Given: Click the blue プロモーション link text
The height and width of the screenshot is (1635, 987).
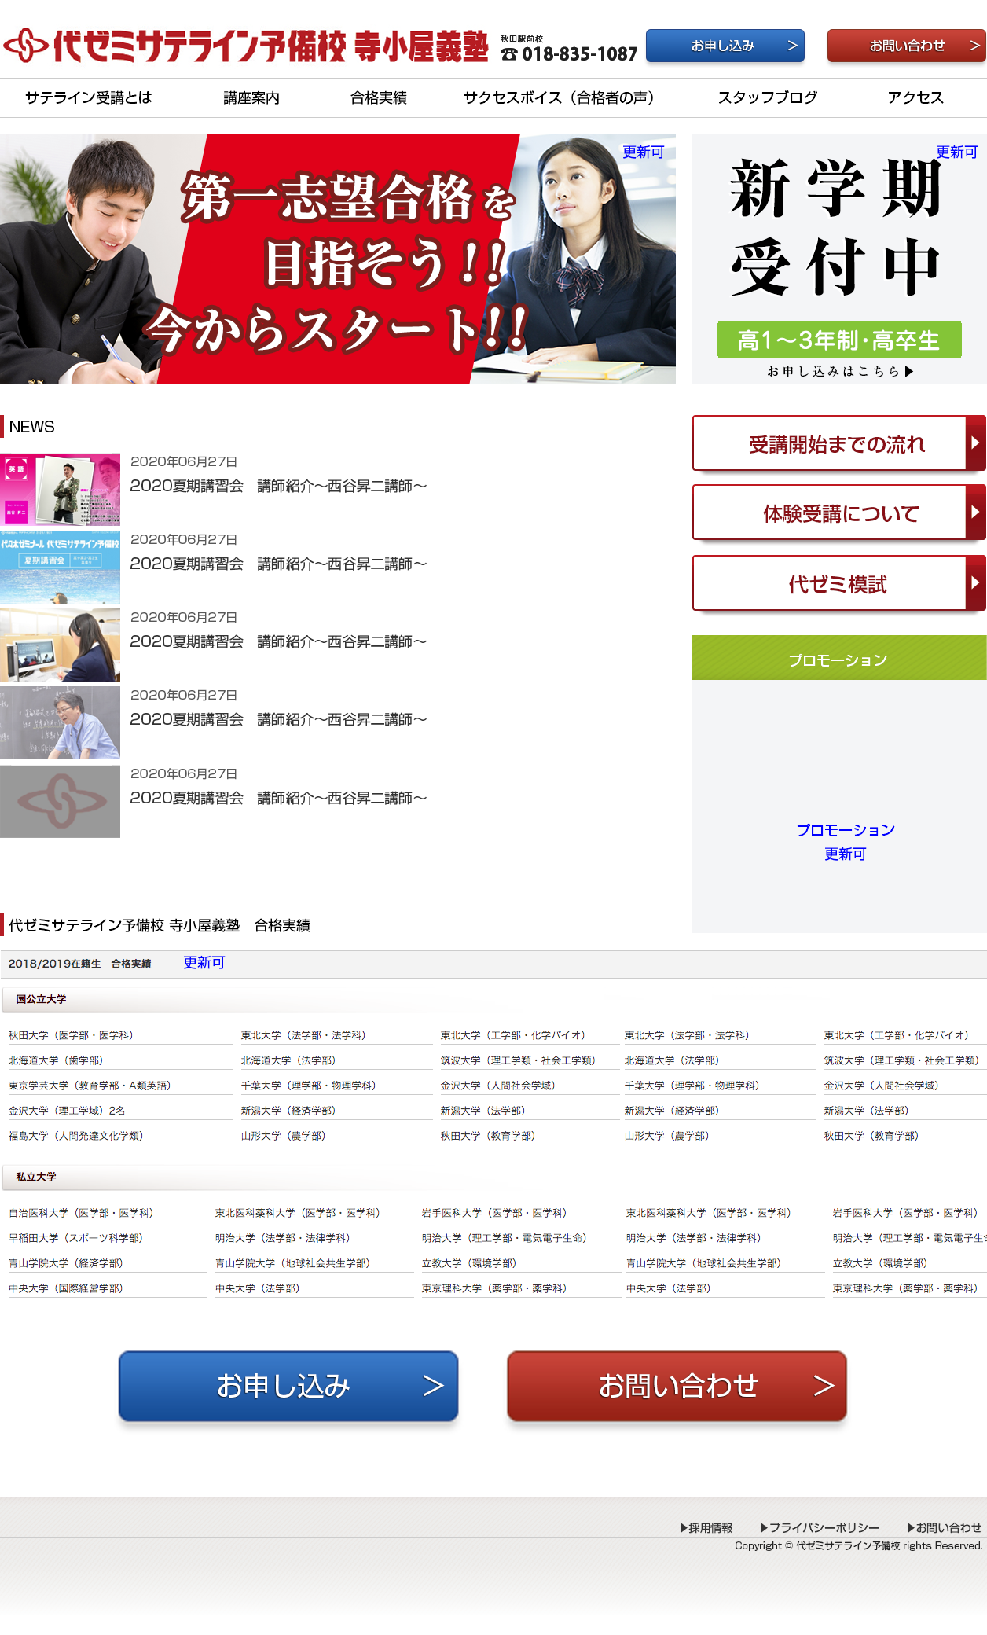Looking at the screenshot, I should [846, 830].
